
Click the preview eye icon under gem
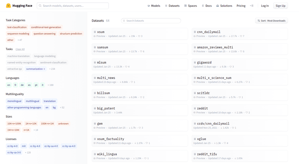95,128
